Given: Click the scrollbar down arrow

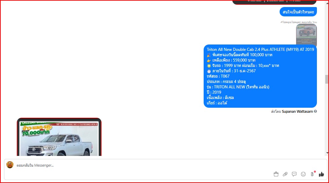Looking at the screenshot, I should tap(327, 153).
